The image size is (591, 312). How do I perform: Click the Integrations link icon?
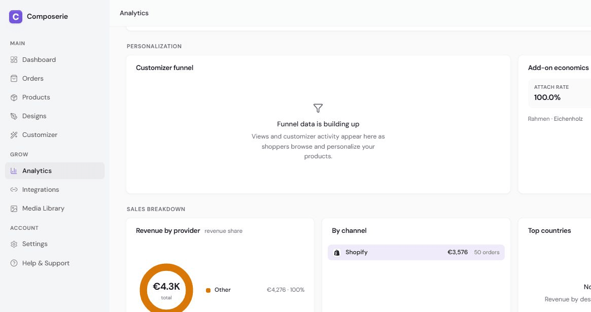coord(14,190)
